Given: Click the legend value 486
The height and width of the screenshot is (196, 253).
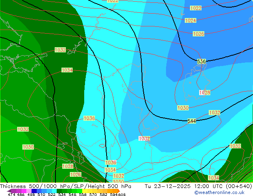Looking at the screenshot, I should tap(21, 194).
